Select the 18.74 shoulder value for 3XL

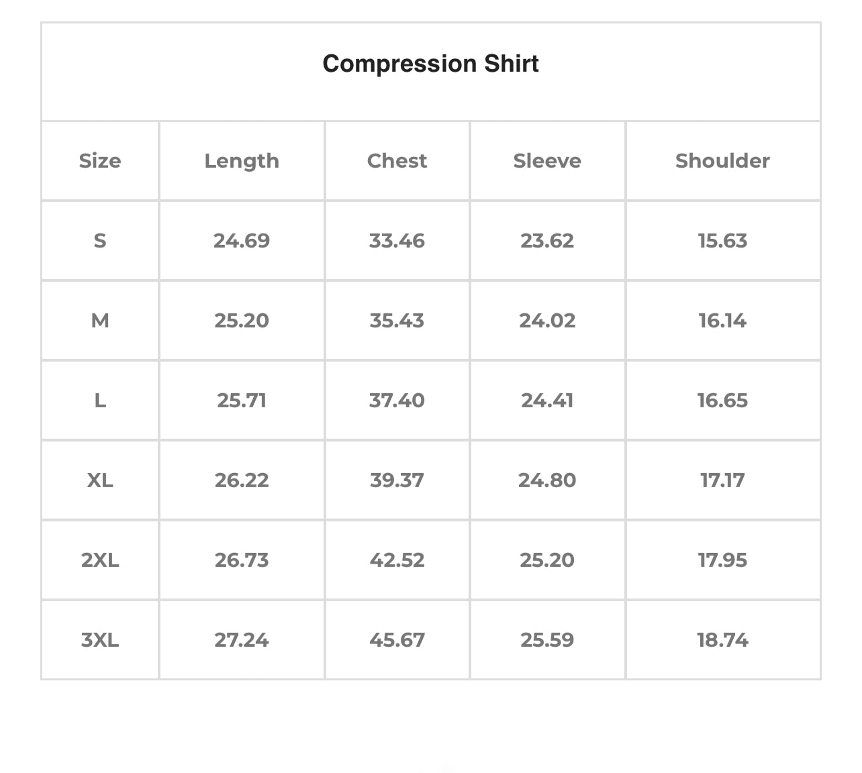[x=722, y=640]
